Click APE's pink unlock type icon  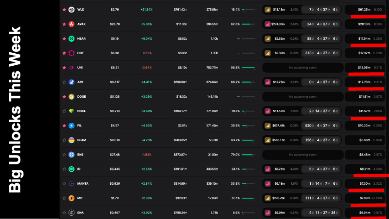[268, 82]
